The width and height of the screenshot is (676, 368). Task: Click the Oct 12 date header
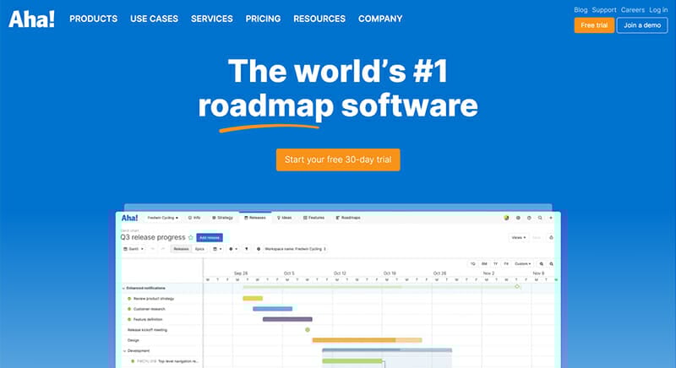340,273
